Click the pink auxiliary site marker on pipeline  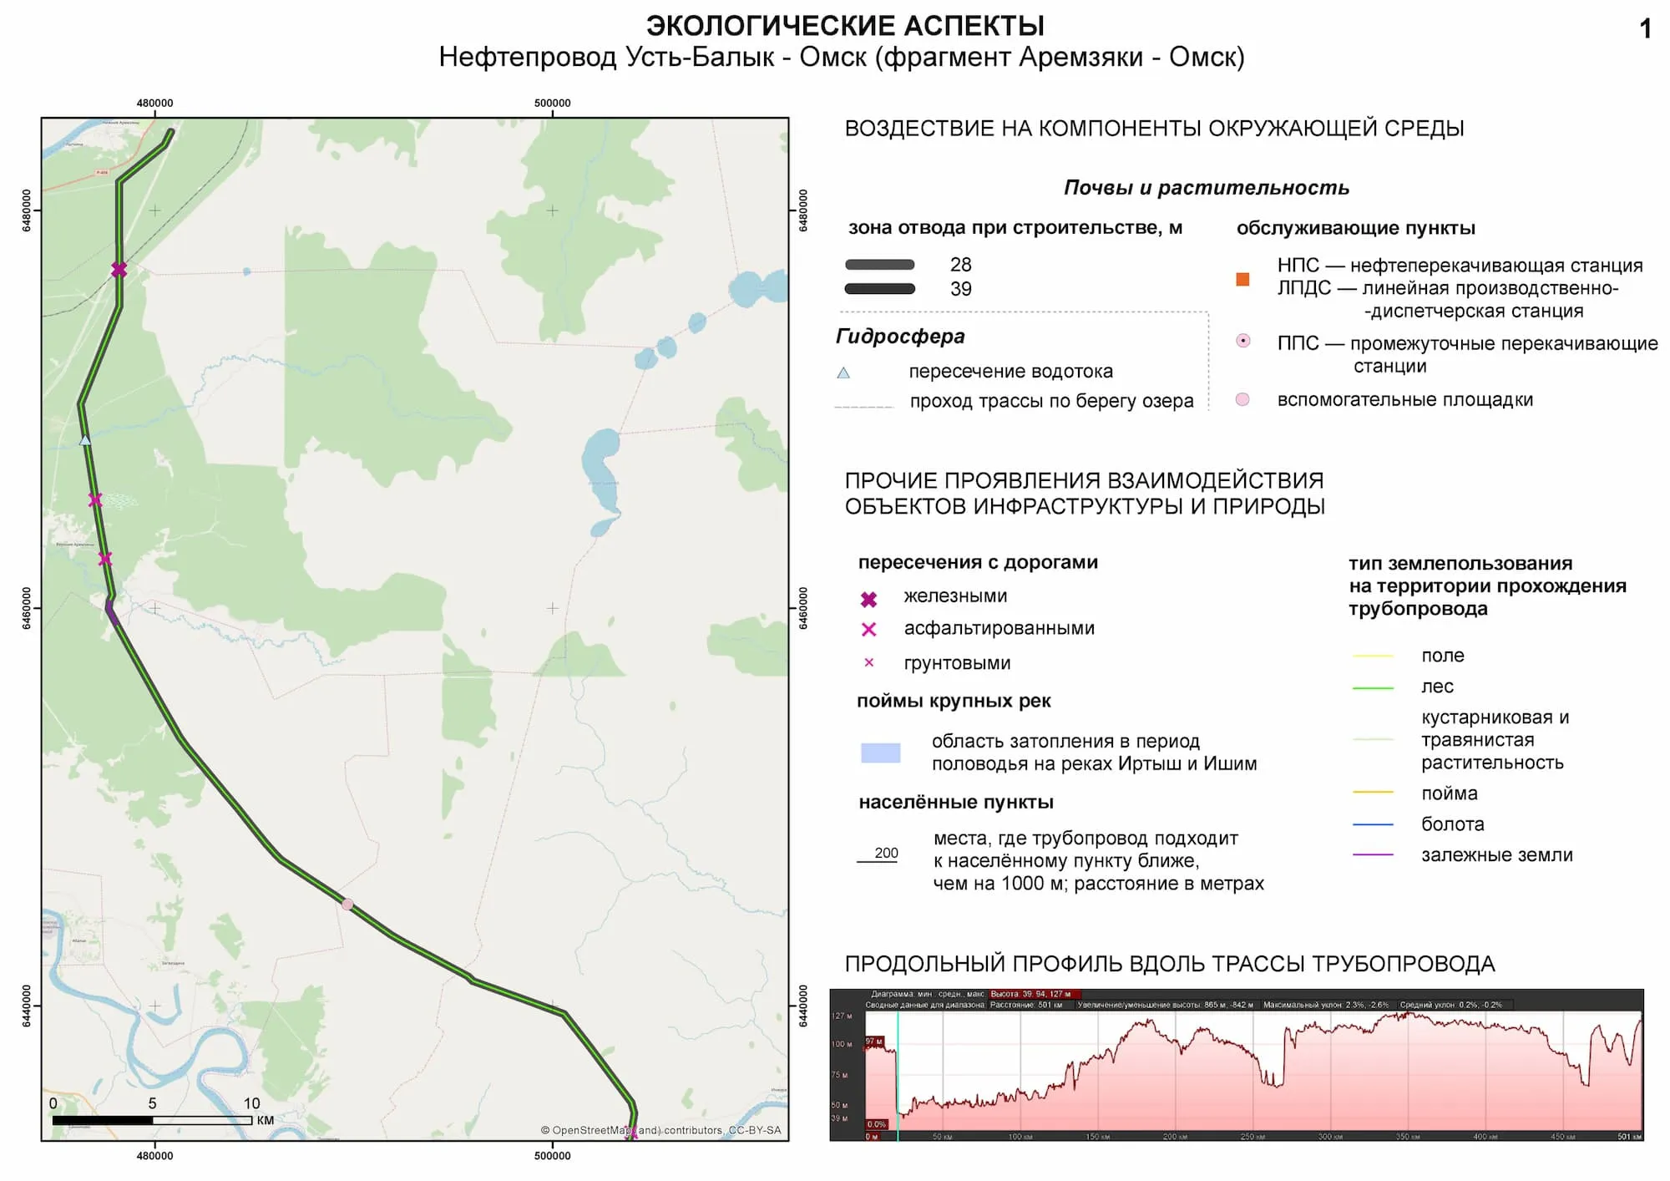coord(347,904)
